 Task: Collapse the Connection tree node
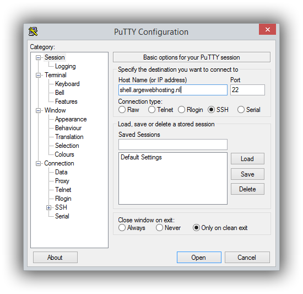(x=38, y=164)
